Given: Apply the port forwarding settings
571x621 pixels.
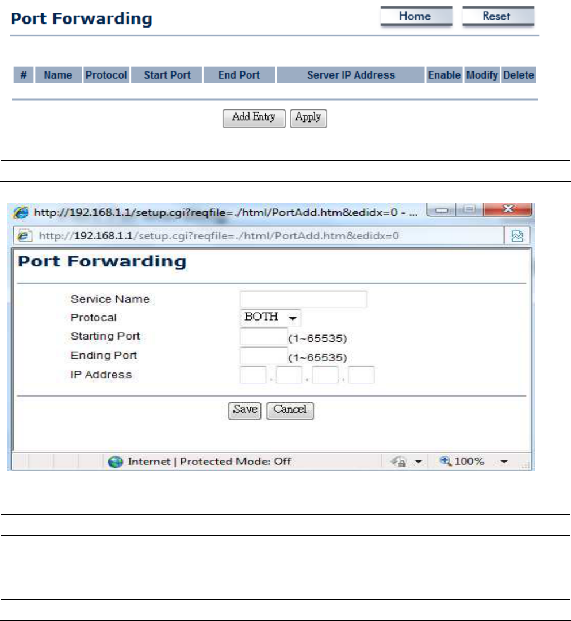Looking at the screenshot, I should coord(308,118).
